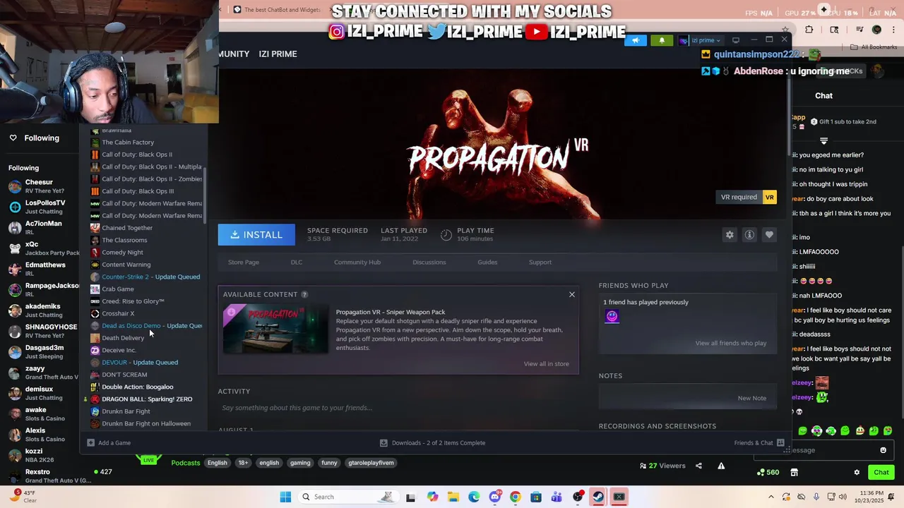The height and width of the screenshot is (508, 904).
Task: Open the DLC tab
Action: pos(297,262)
